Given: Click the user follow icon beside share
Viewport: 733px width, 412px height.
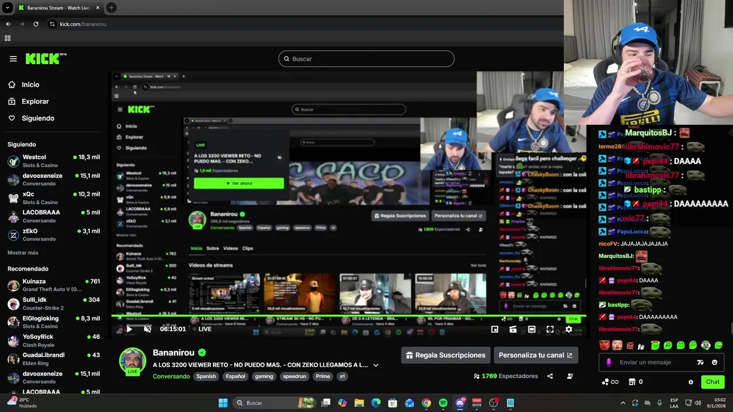Looking at the screenshot, I should pos(570,376).
